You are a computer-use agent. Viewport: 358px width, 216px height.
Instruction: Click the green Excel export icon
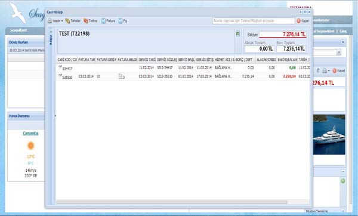(237, 33)
